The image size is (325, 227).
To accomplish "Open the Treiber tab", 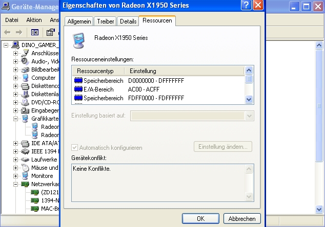I will pos(106,21).
